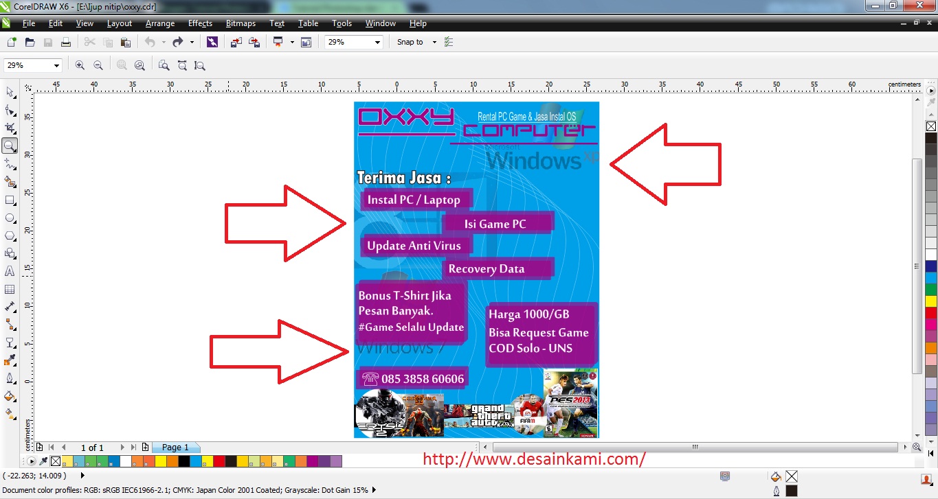938x499 pixels.
Task: Open the Bitmaps menu
Action: (x=241, y=23)
